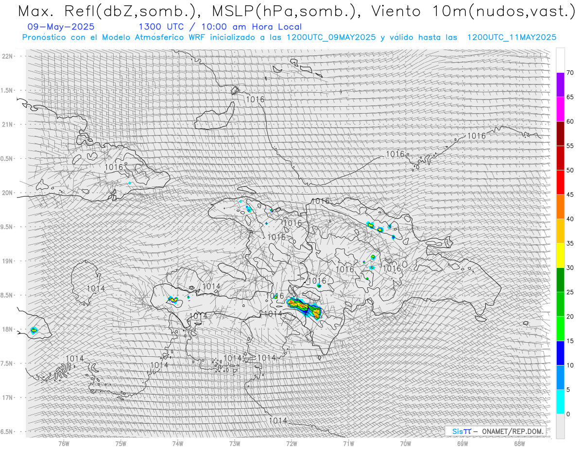Click the 68W longitude axis label

pos(519,443)
